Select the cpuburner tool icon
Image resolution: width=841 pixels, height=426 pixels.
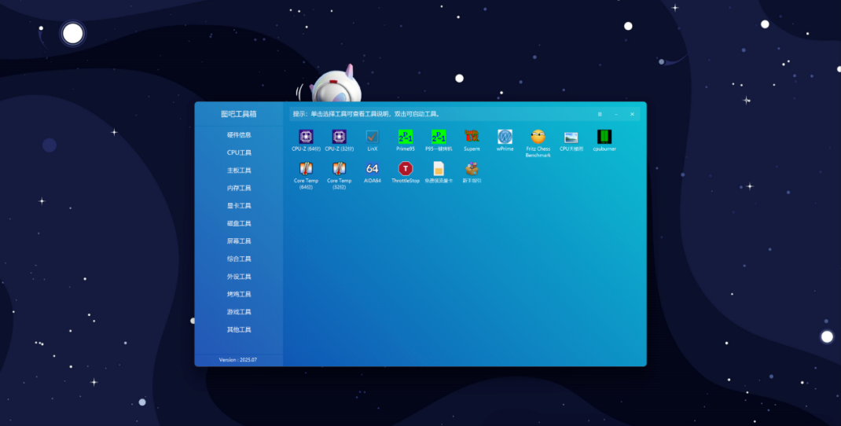pyautogui.click(x=604, y=137)
